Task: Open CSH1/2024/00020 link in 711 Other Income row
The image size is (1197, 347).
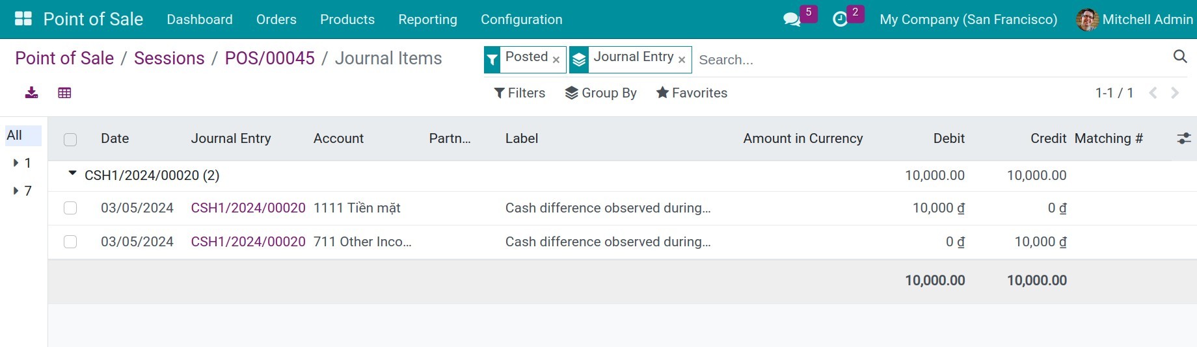Action: pyautogui.click(x=248, y=242)
